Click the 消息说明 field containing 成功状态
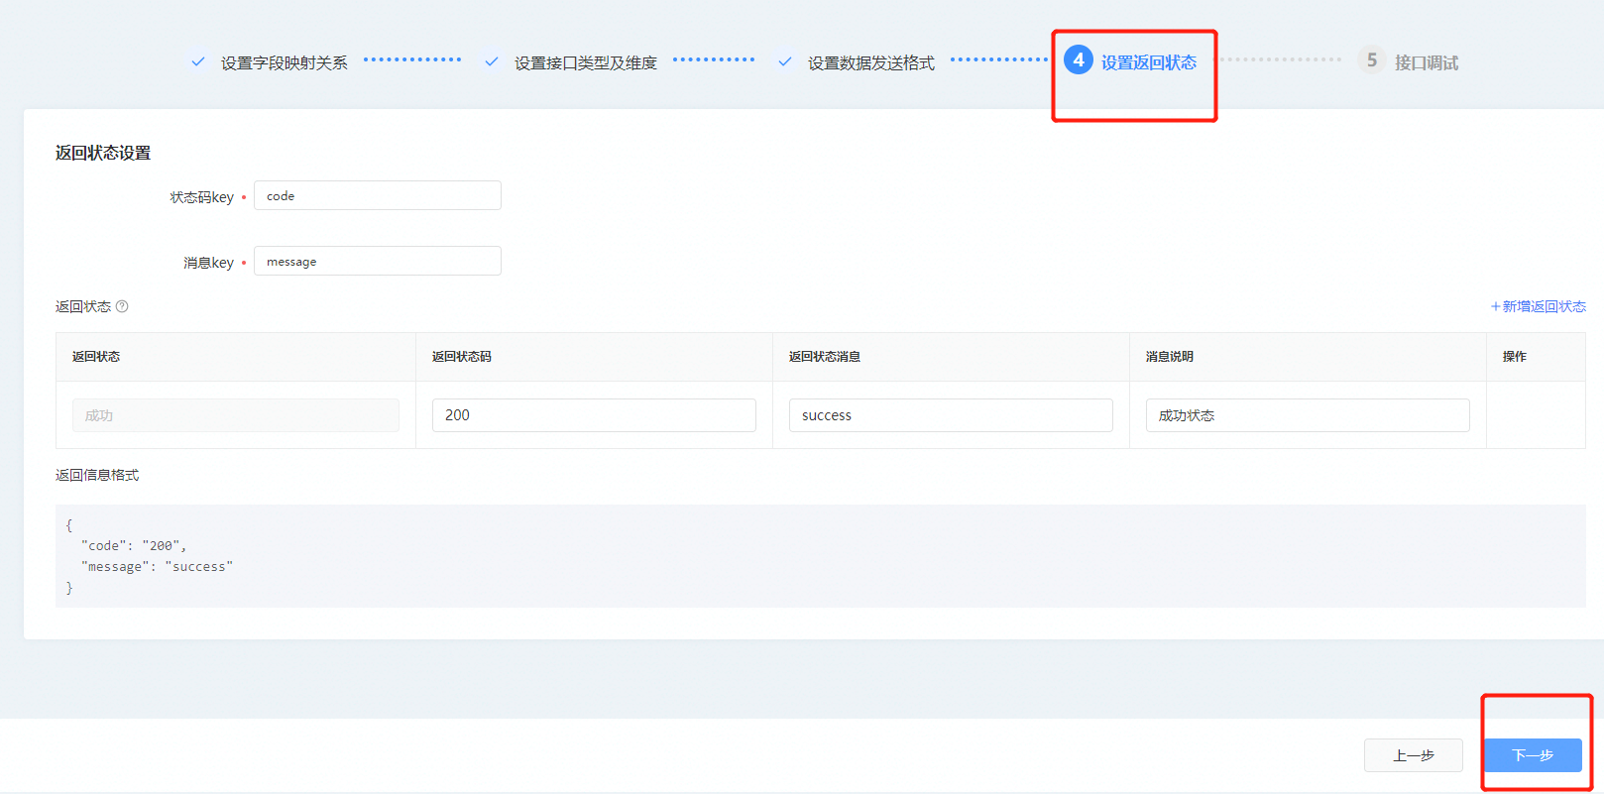 point(1308,415)
